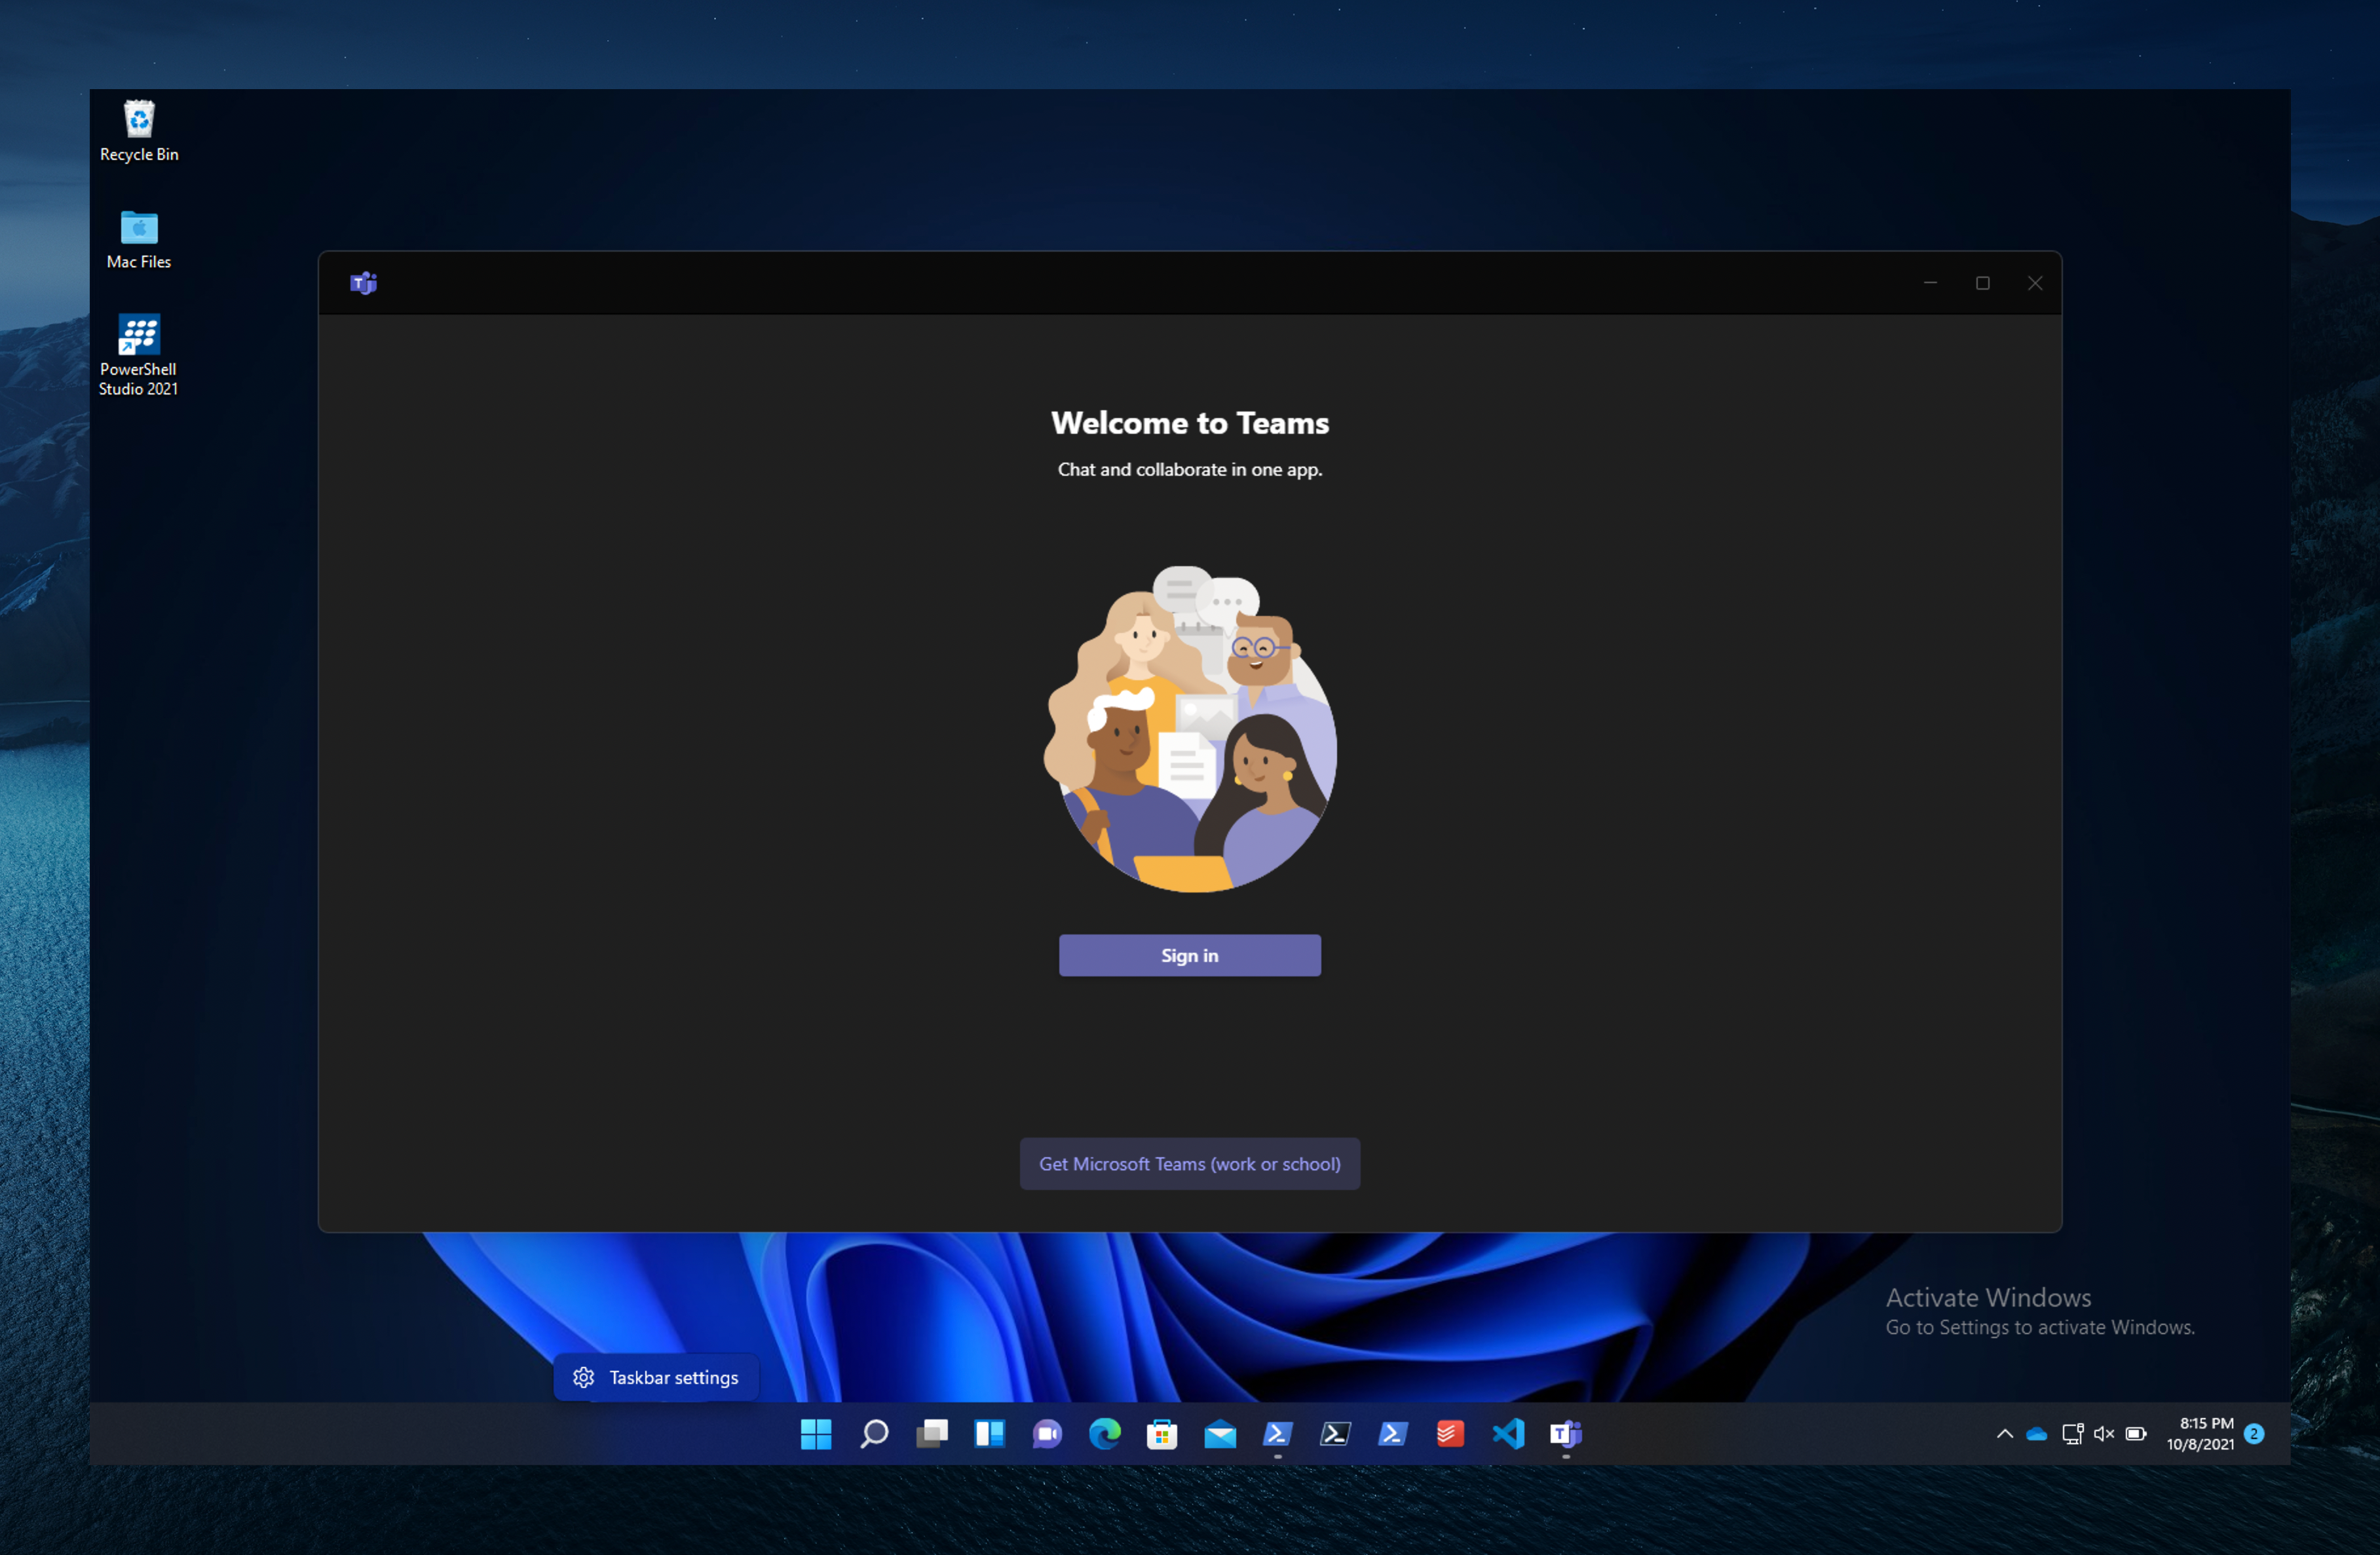Click the Teams people illustration
Image resolution: width=2380 pixels, height=1555 pixels.
(x=1189, y=728)
